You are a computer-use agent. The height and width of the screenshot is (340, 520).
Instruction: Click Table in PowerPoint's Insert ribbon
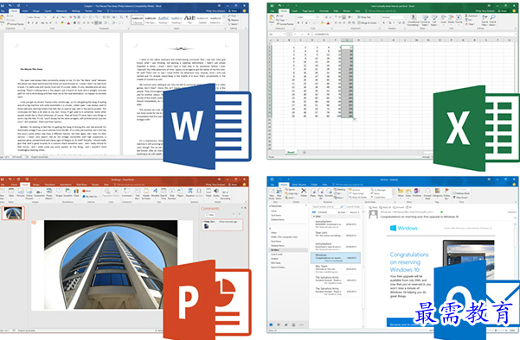pyautogui.click(x=11, y=193)
